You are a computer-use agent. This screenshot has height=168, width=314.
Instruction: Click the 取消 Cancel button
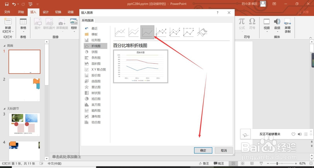coord(224,150)
